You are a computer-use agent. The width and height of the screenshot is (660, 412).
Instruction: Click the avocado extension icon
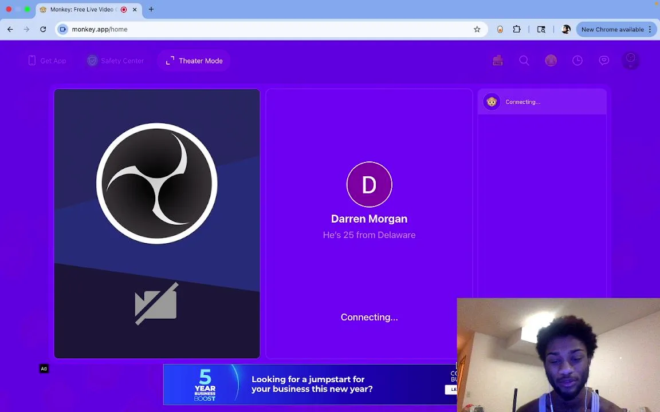click(500, 29)
